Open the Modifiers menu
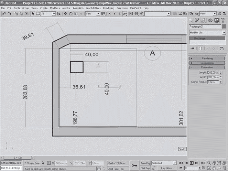228x171 pixels. click(54, 8)
